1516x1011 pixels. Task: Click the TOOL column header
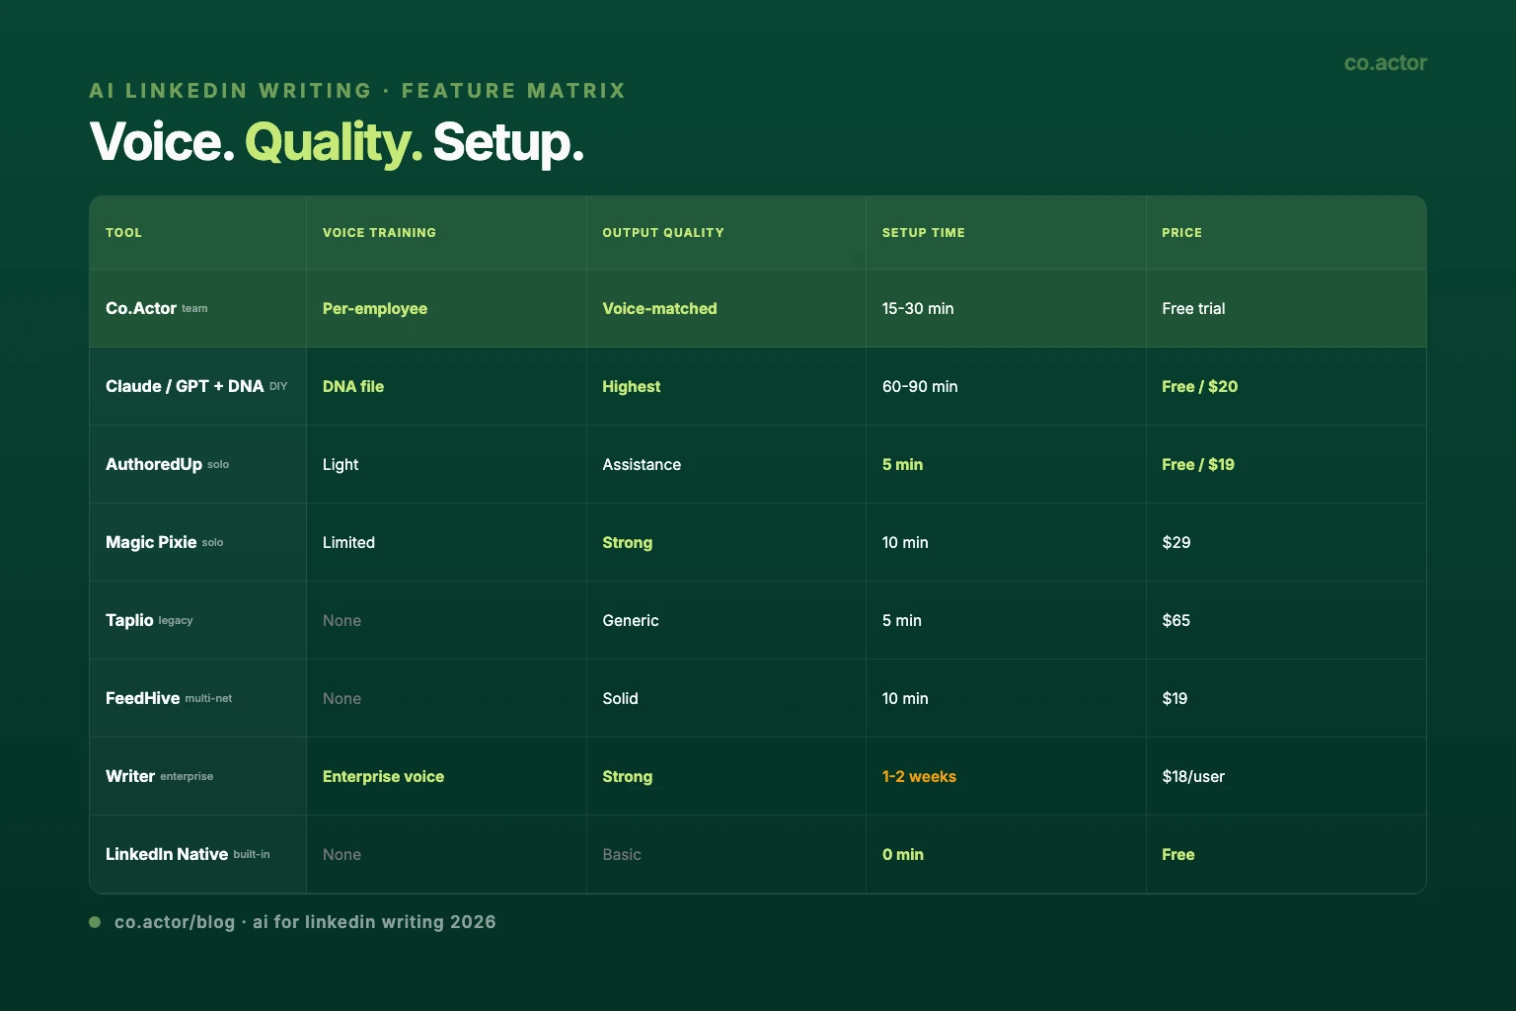(x=123, y=233)
